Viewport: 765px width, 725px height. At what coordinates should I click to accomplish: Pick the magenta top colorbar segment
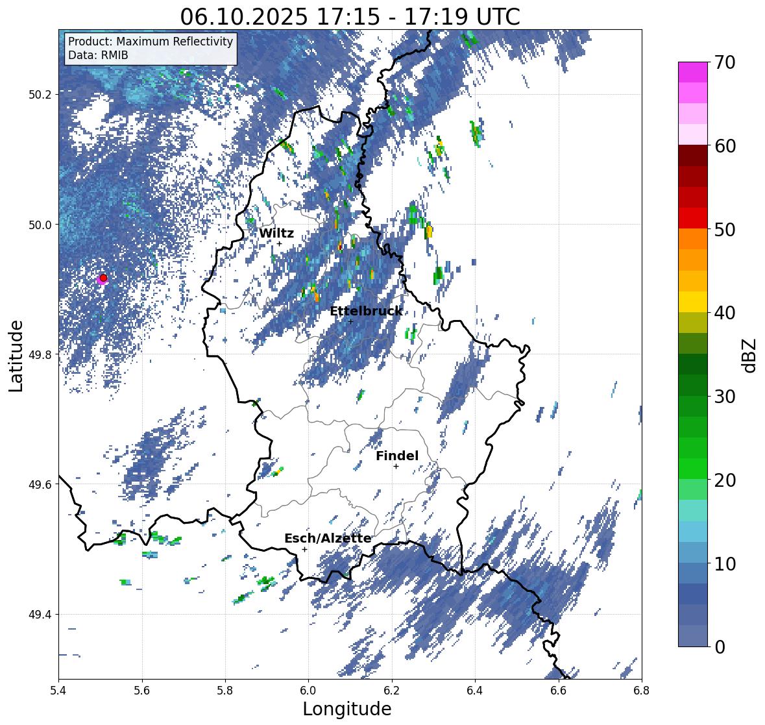(x=693, y=72)
